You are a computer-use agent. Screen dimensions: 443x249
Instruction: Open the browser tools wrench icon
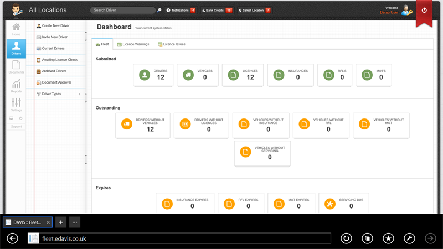click(x=409, y=238)
